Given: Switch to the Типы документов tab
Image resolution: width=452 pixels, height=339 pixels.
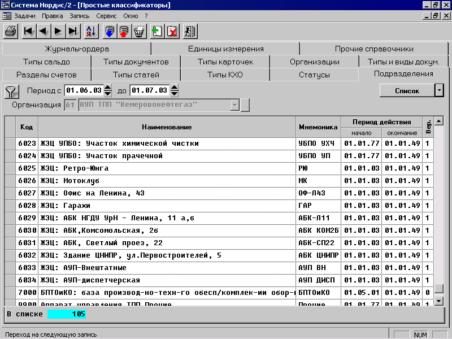Looking at the screenshot, I should (x=136, y=62).
